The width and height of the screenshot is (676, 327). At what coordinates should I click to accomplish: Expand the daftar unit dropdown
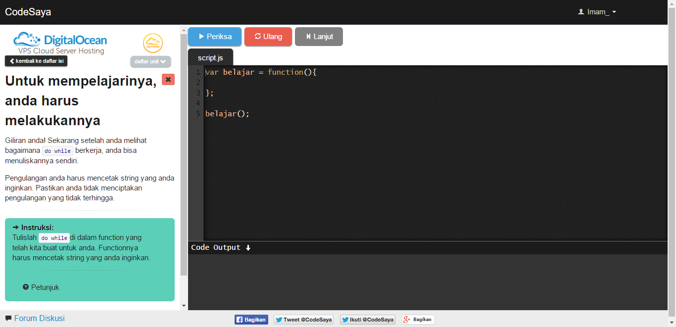tap(150, 61)
